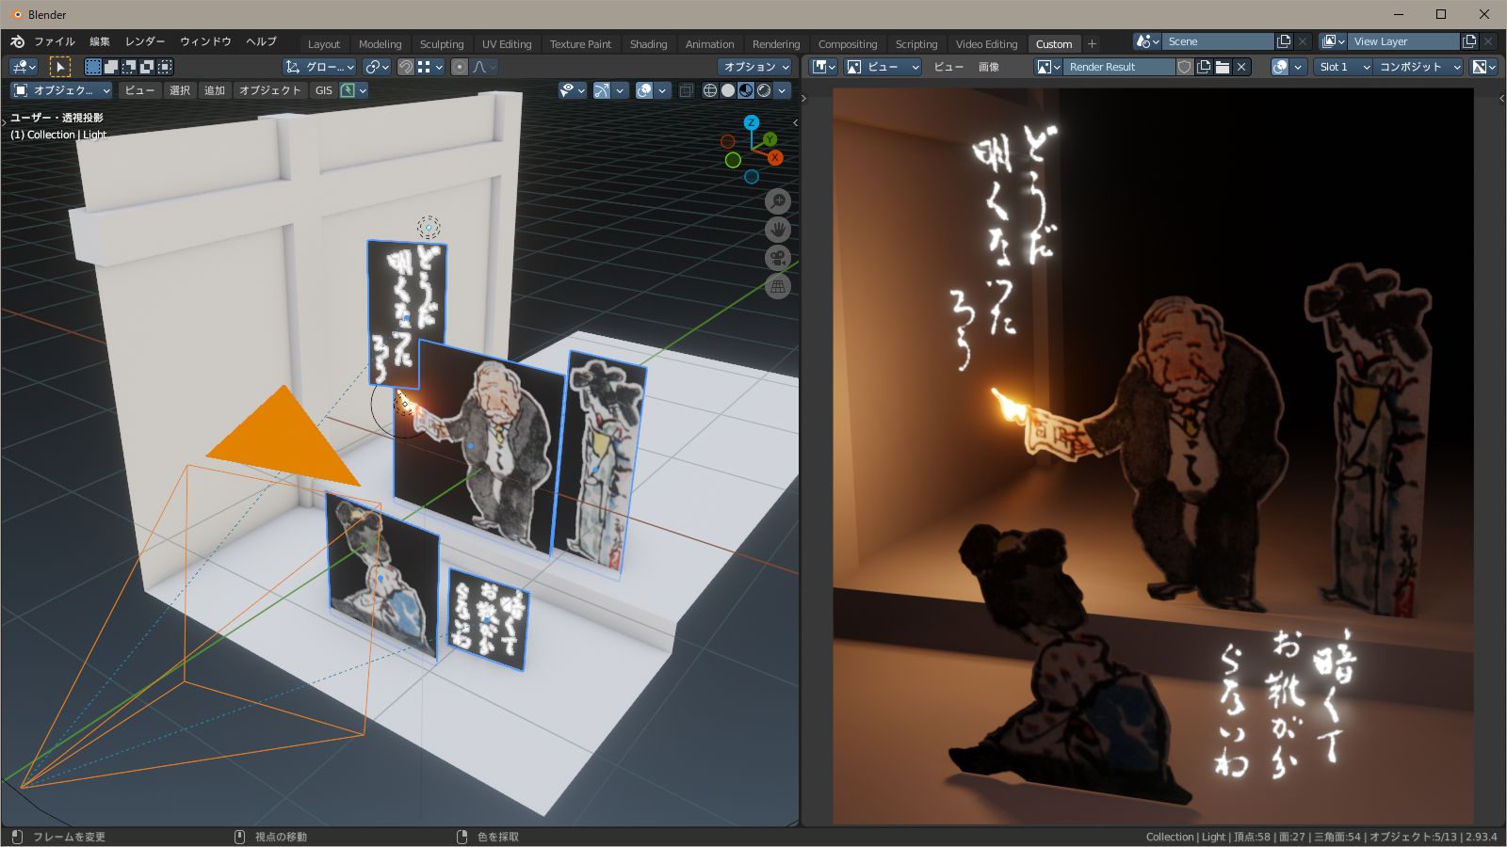Select rendered viewport shading

tap(764, 90)
